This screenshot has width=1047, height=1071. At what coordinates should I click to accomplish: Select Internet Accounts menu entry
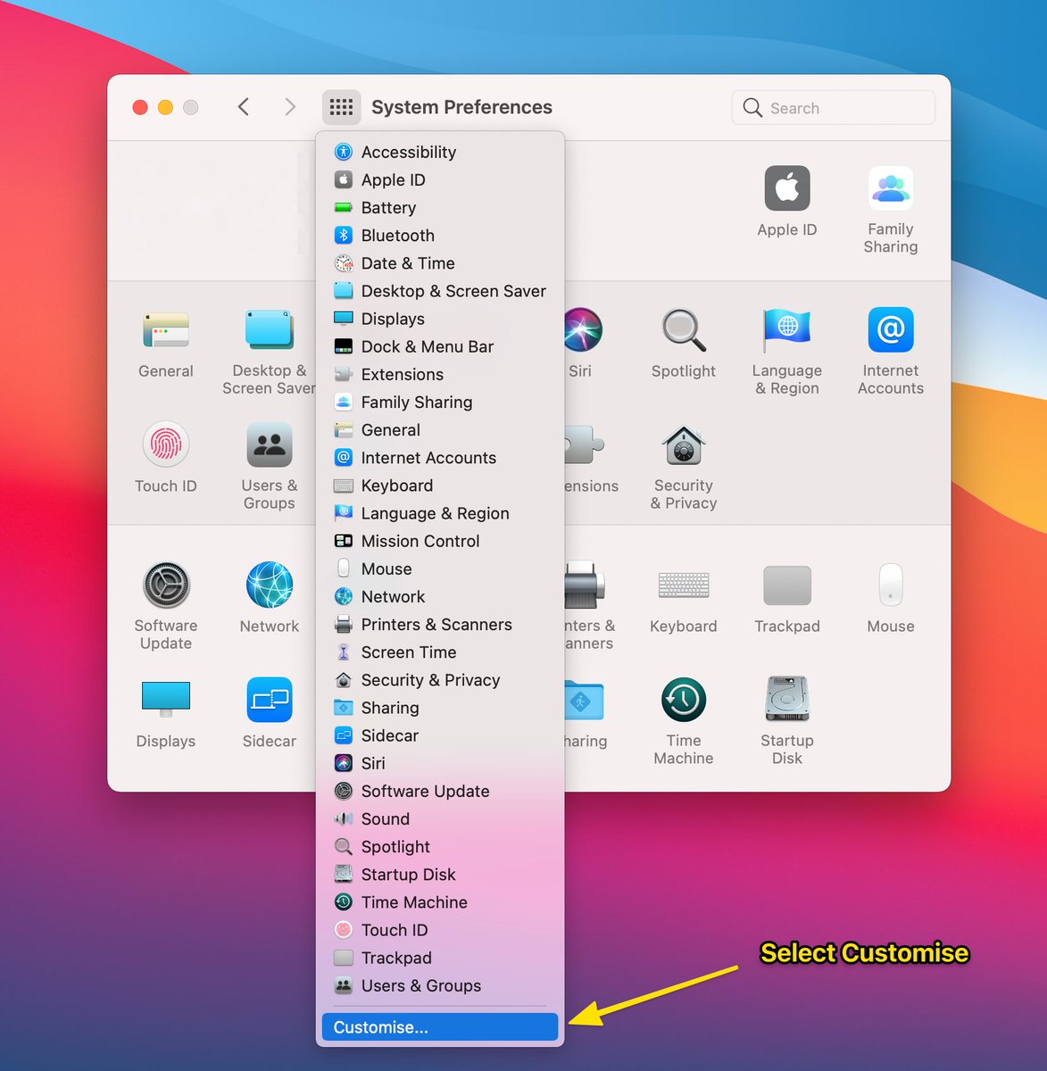tap(440, 458)
